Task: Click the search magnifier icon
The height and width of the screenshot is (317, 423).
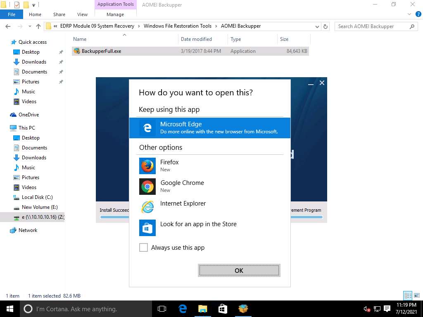Action: pos(412,26)
